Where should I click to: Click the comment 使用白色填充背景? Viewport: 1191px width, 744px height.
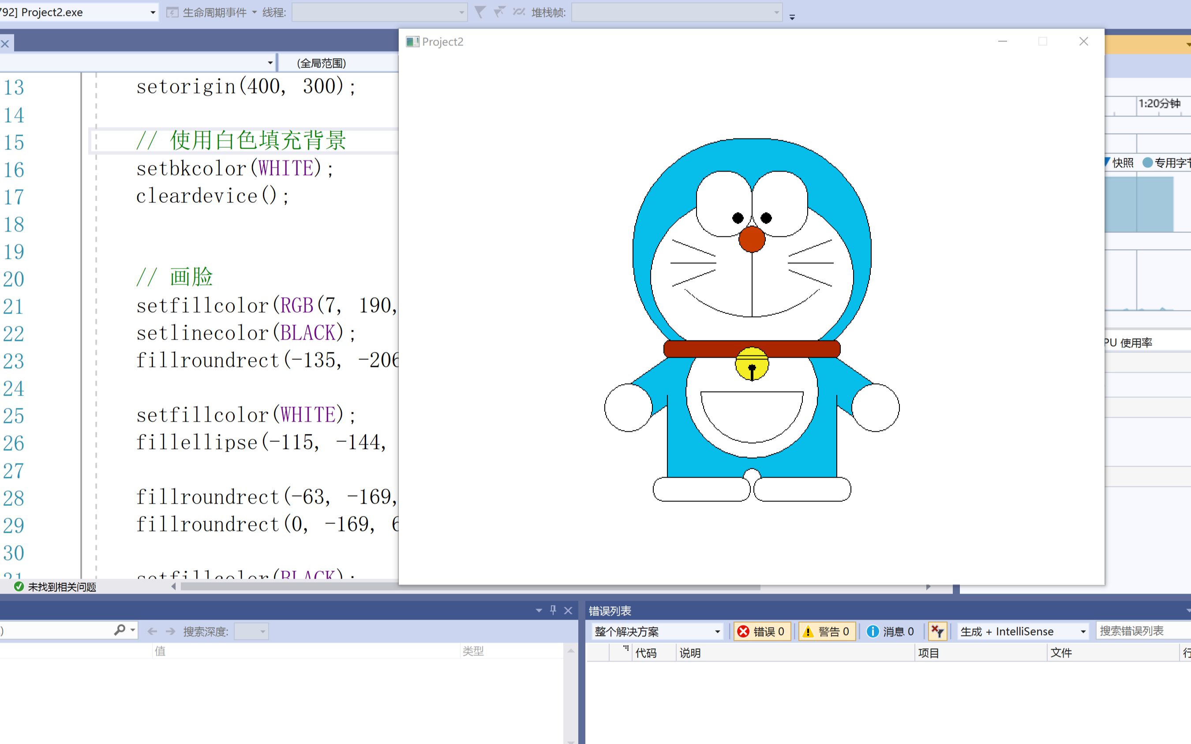click(x=241, y=141)
